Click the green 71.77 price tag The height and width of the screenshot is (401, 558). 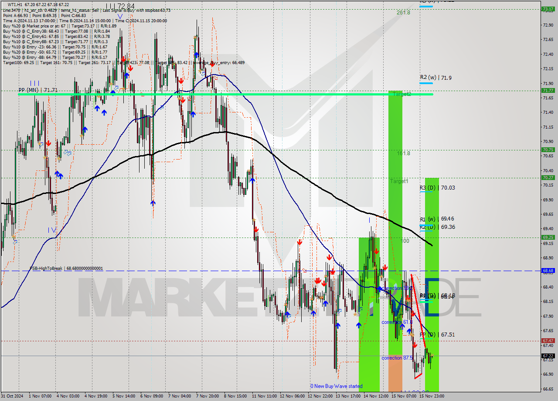tap(548, 90)
